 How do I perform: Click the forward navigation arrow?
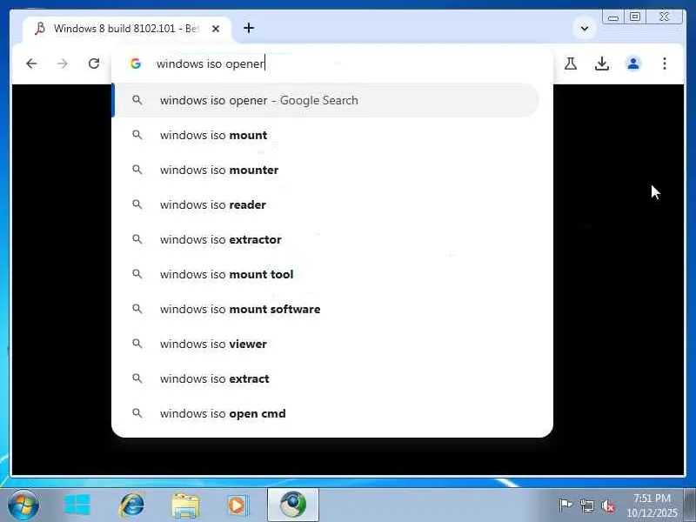pos(63,64)
